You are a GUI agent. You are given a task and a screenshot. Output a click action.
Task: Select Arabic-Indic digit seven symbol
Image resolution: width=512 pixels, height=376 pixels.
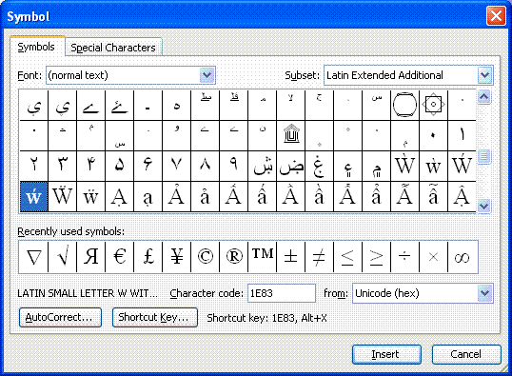point(177,166)
